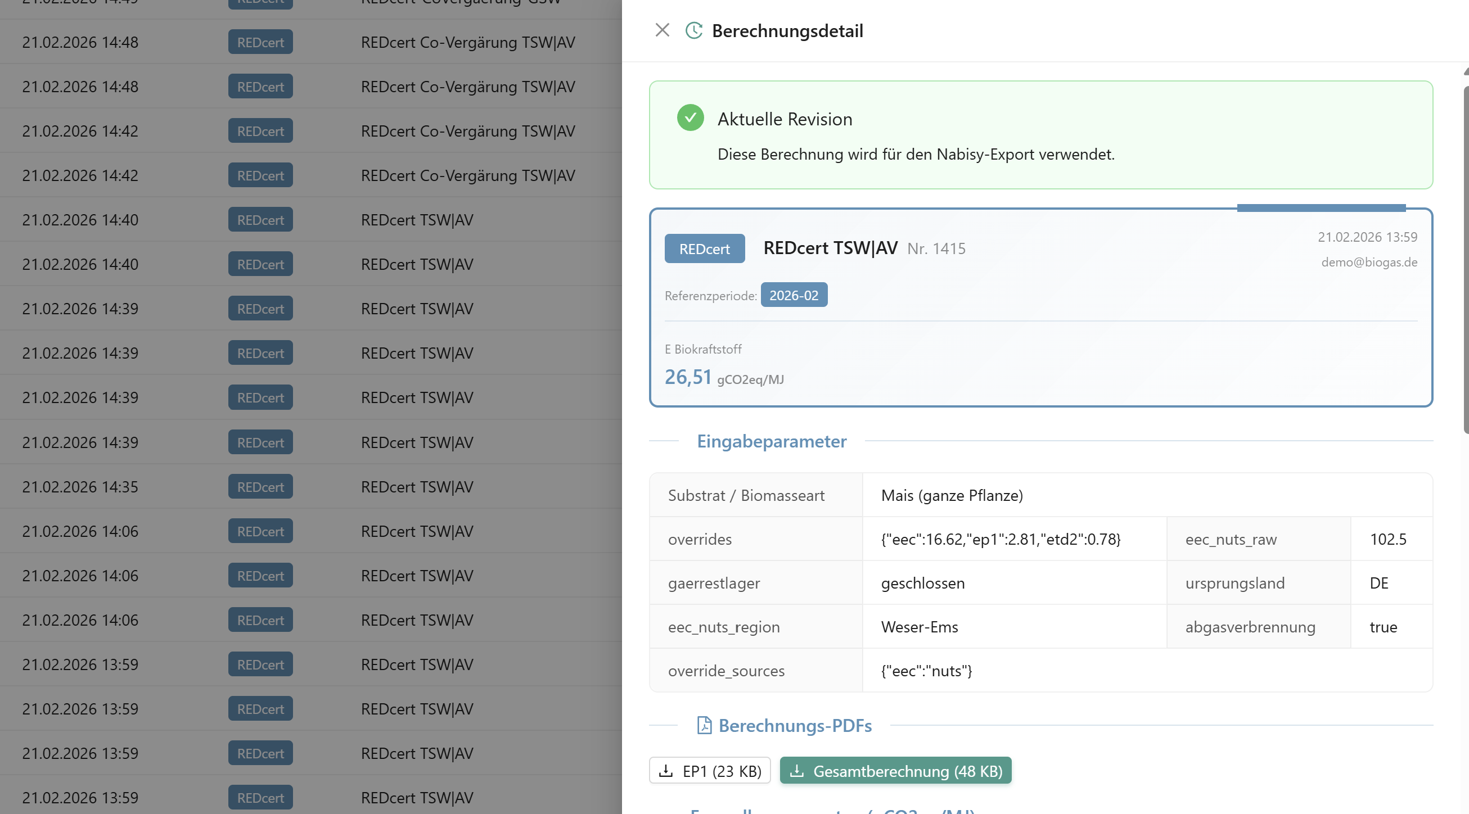Open the first 14:42 REDcert Co-Vergärung TSW|AV row

[467, 131]
